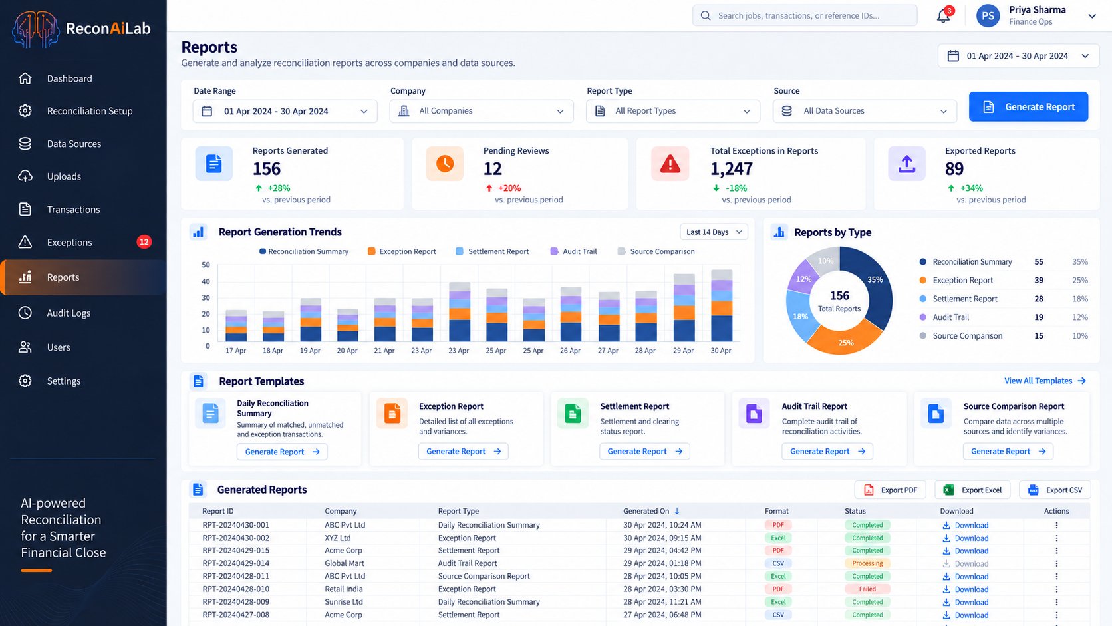Open the header date range picker
This screenshot has width=1112, height=626.
(x=1018, y=56)
